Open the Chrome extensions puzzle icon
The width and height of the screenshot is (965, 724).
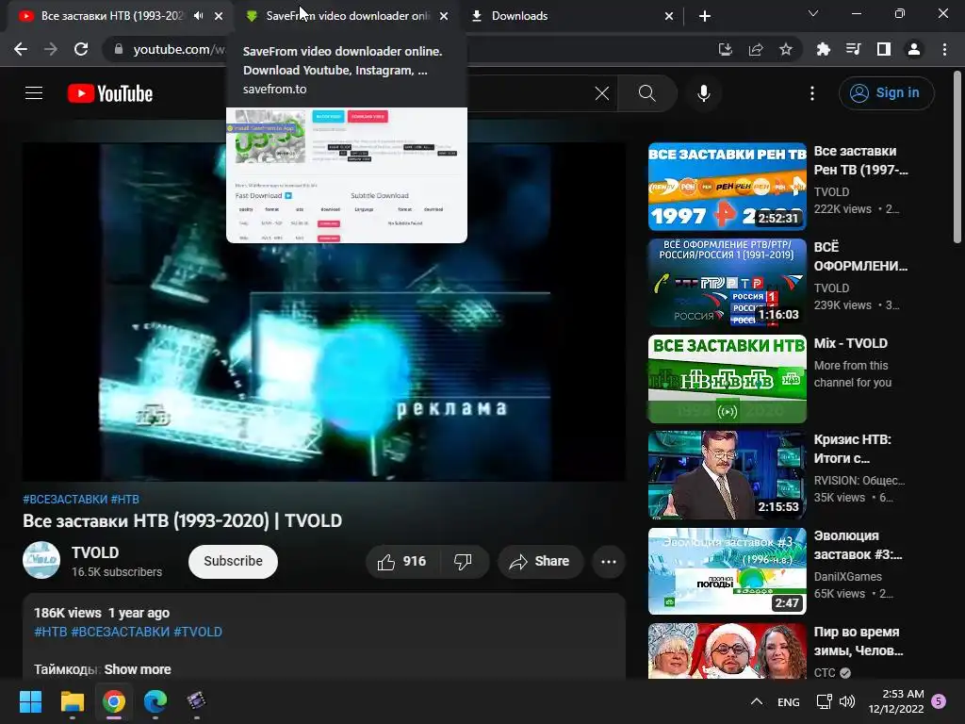[x=823, y=49]
